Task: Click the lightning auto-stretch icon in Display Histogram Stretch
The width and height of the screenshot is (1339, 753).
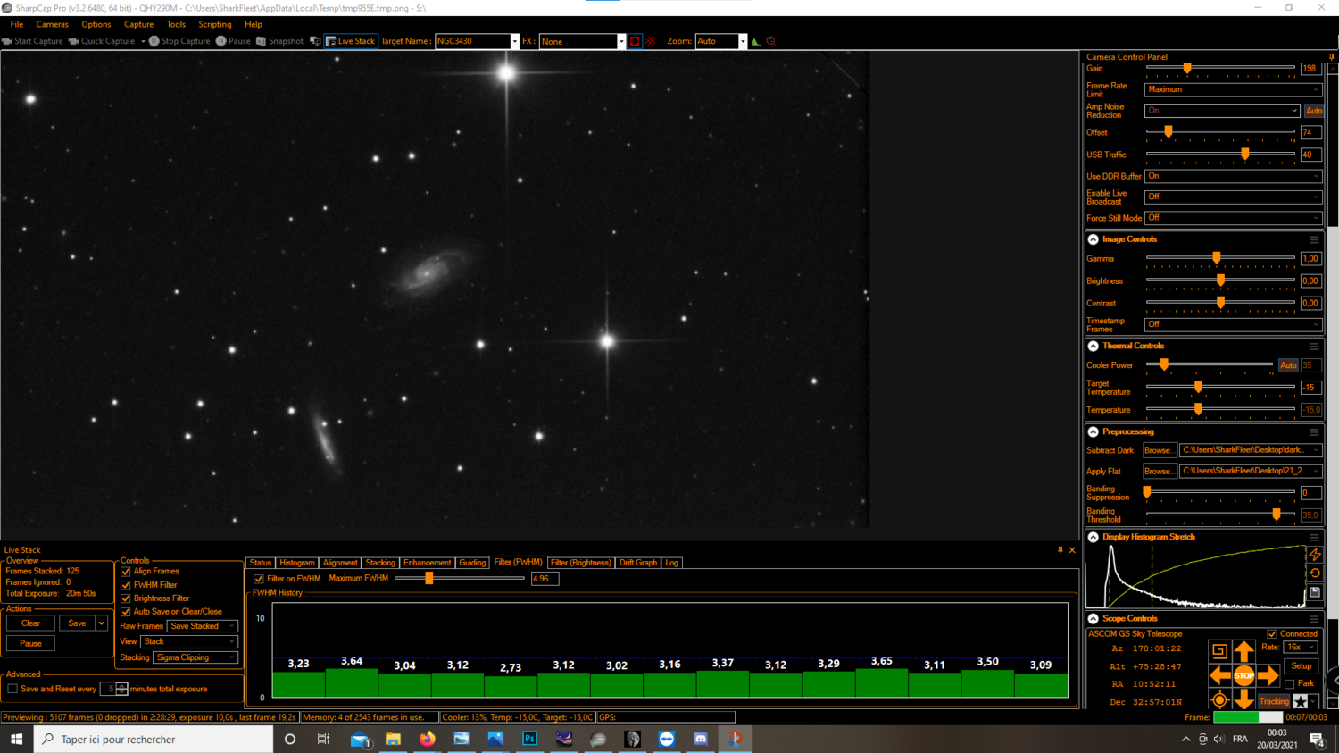Action: [1315, 555]
